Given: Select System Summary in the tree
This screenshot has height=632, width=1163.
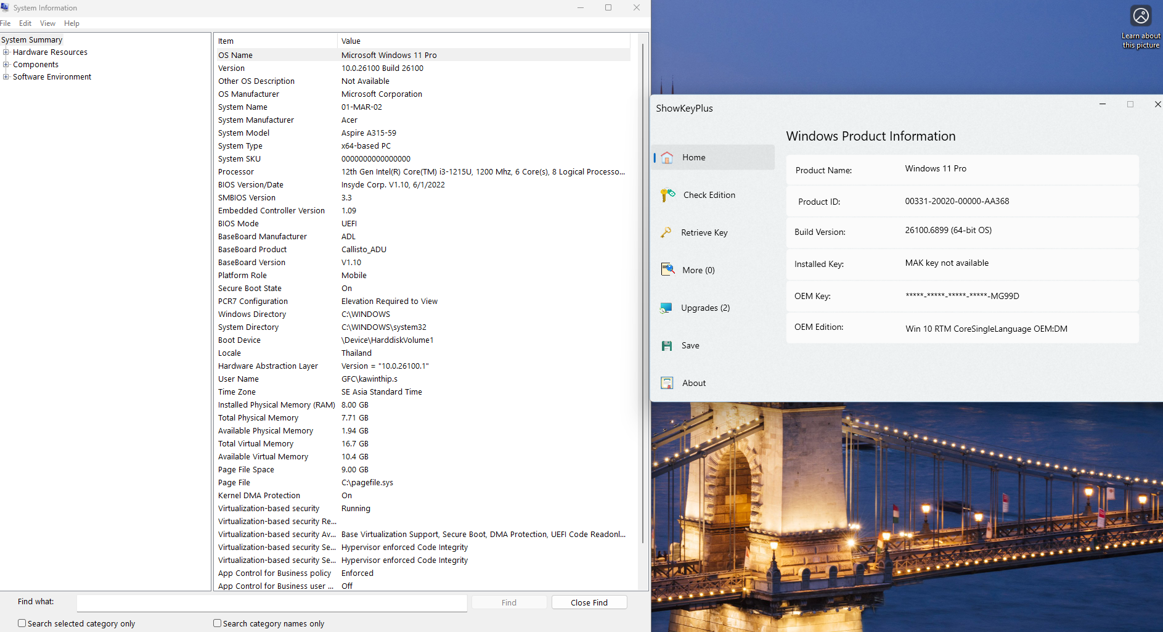Looking at the screenshot, I should pos(32,40).
